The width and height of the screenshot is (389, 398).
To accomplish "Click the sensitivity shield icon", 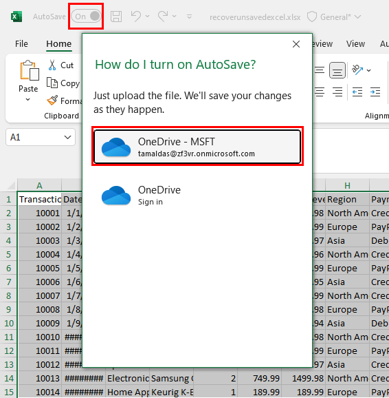I will pyautogui.click(x=312, y=17).
